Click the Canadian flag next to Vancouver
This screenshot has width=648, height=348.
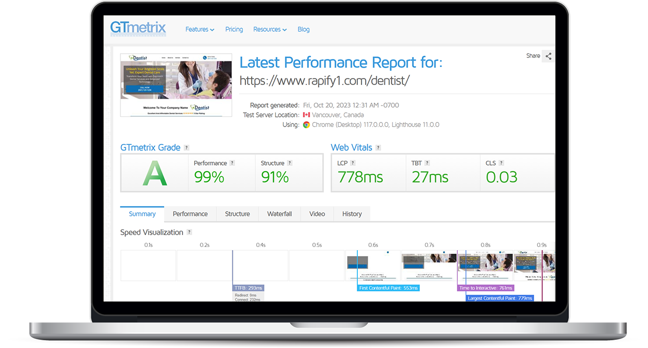pos(307,115)
